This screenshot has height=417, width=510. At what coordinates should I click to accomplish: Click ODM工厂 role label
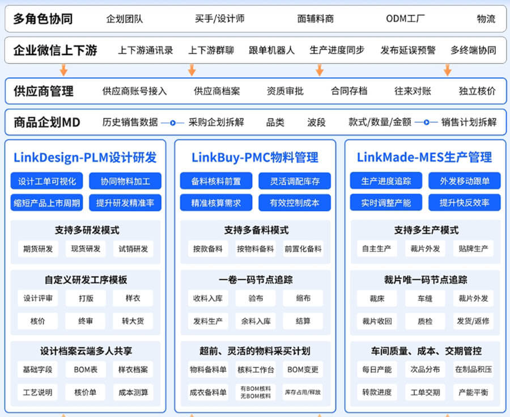tap(405, 19)
